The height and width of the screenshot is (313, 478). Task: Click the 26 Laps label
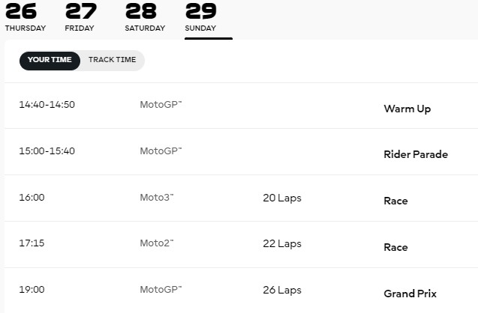click(282, 291)
